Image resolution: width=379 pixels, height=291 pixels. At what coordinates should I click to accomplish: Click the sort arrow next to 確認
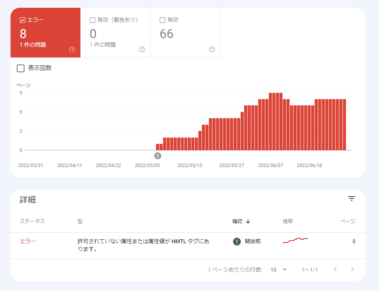click(248, 221)
